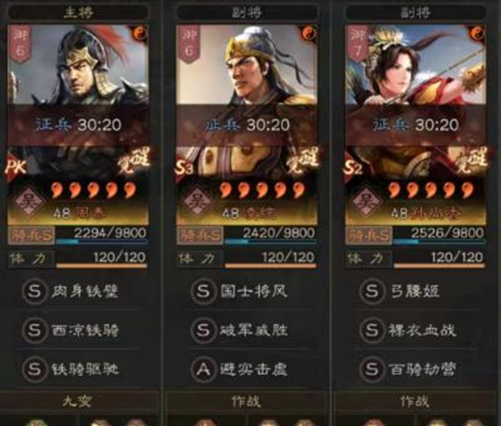Open the 铁骑驱驰 skill S-rank icon
This screenshot has width=501, height=426.
click(x=35, y=369)
